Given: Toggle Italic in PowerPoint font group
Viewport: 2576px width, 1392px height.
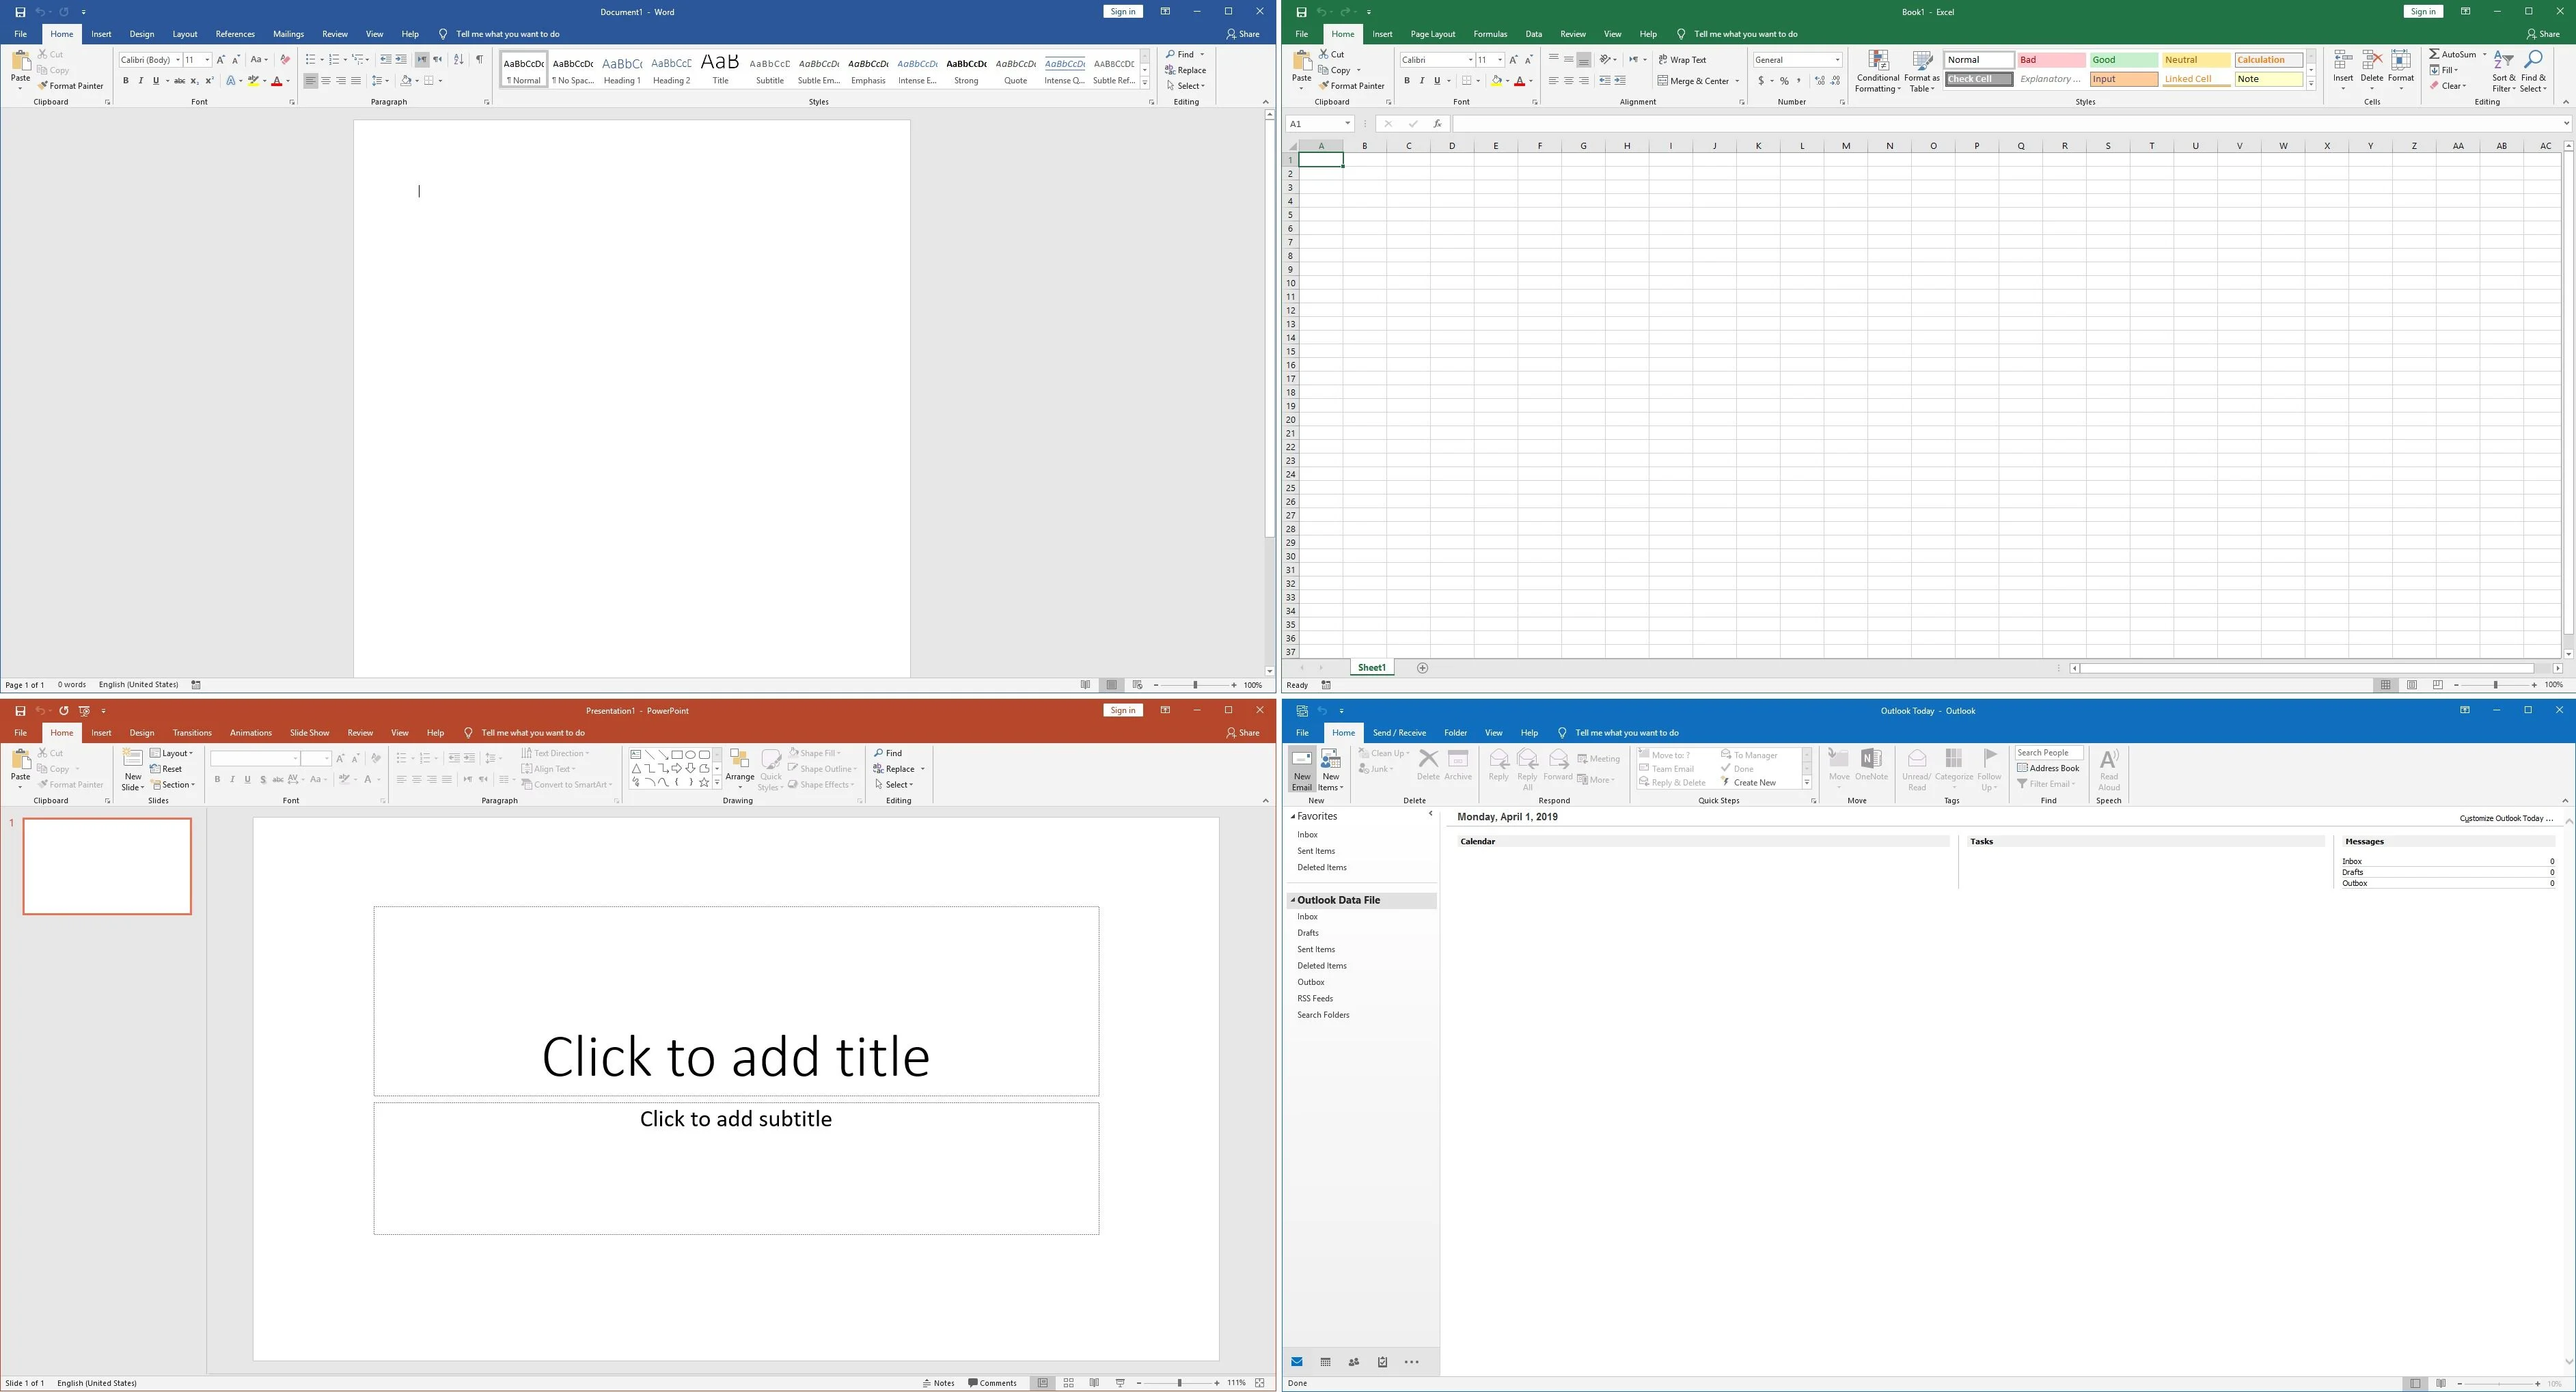Looking at the screenshot, I should coord(231,779).
